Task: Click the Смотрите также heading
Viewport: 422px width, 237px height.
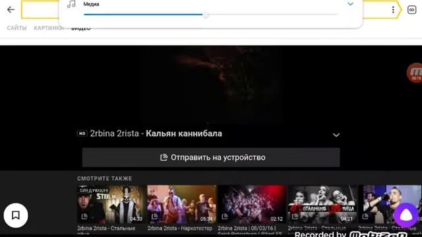Action: pyautogui.click(x=104, y=178)
